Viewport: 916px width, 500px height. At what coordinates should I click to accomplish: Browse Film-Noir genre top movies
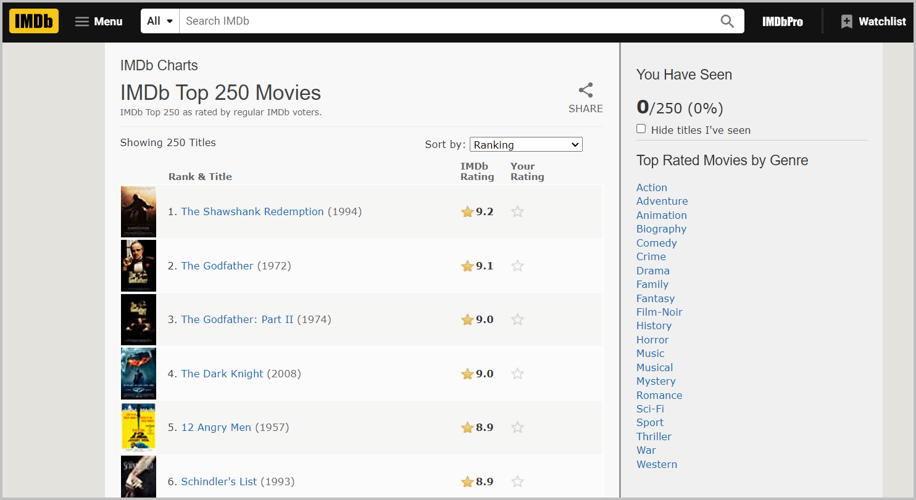pyautogui.click(x=660, y=312)
